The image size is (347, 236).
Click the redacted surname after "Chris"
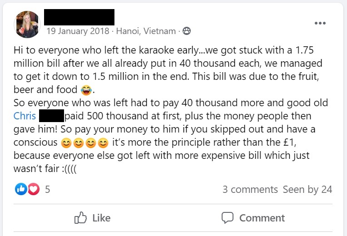51,116
